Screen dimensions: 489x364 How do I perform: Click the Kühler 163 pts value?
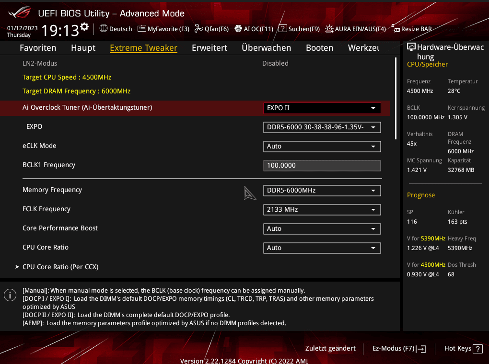[457, 222]
